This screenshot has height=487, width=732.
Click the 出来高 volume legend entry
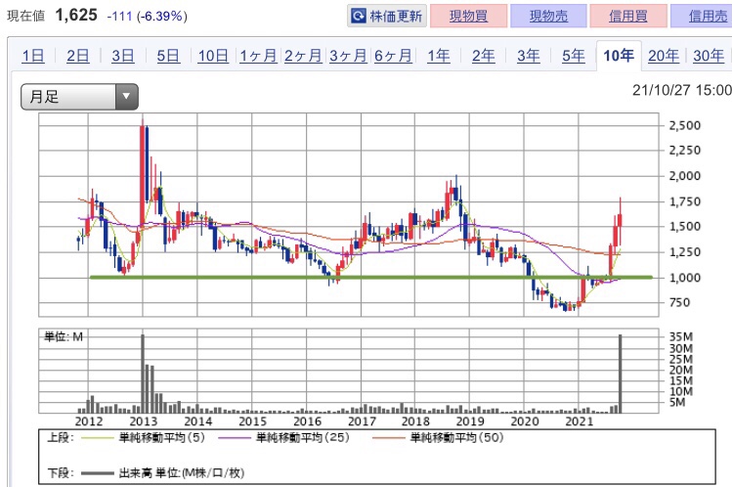[162, 473]
